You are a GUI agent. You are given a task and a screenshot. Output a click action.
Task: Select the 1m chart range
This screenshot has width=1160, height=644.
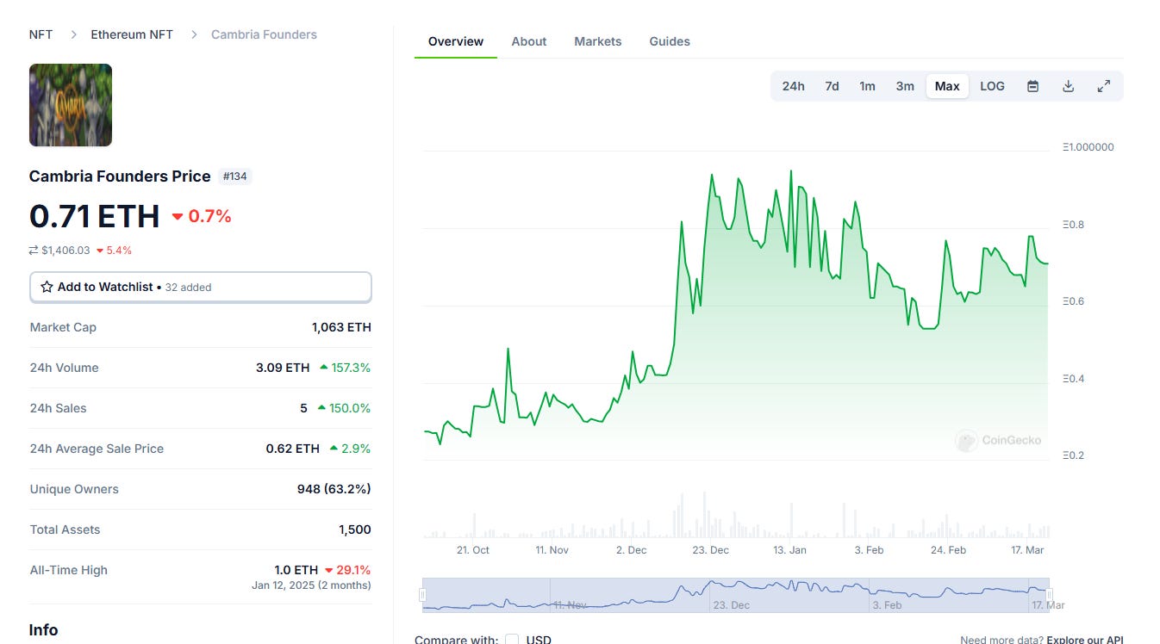click(867, 86)
